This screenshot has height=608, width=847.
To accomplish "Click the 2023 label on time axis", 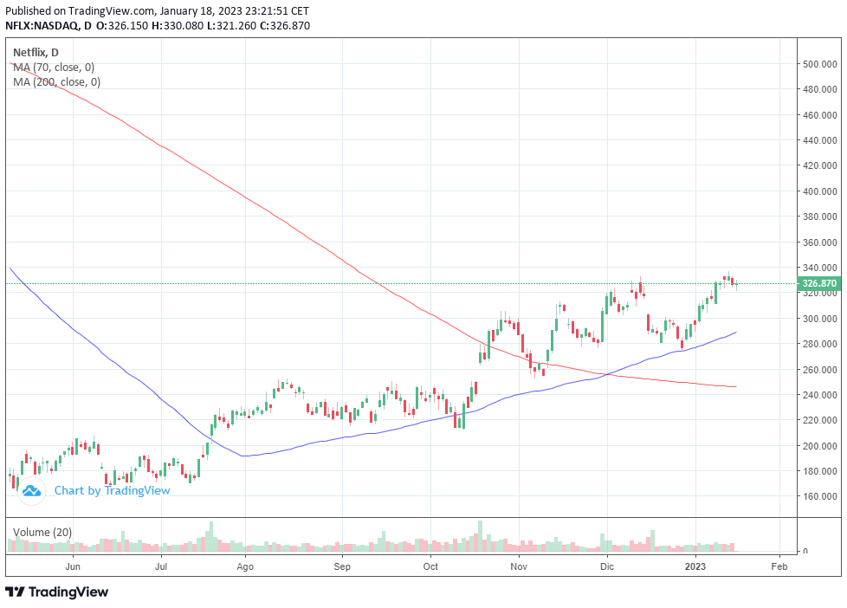I will (695, 566).
